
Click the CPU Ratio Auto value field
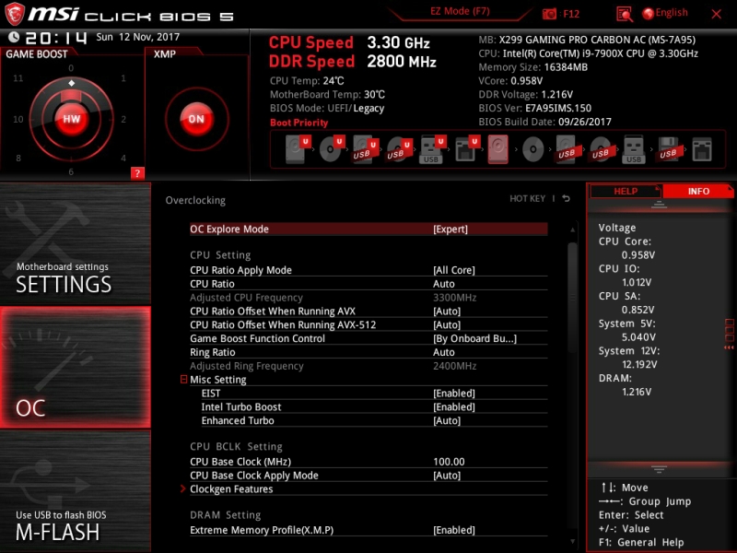(x=444, y=284)
